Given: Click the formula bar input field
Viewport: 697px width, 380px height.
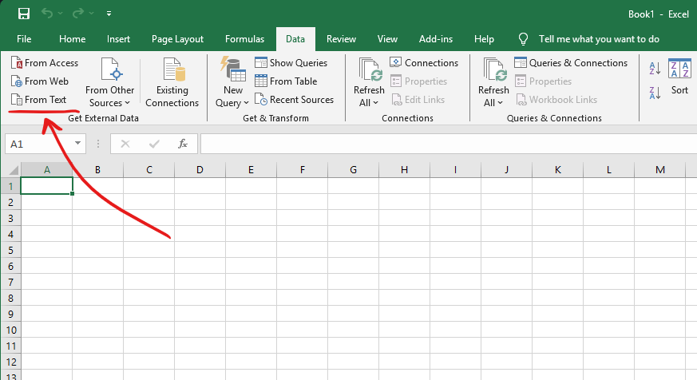Looking at the screenshot, I should (x=447, y=144).
